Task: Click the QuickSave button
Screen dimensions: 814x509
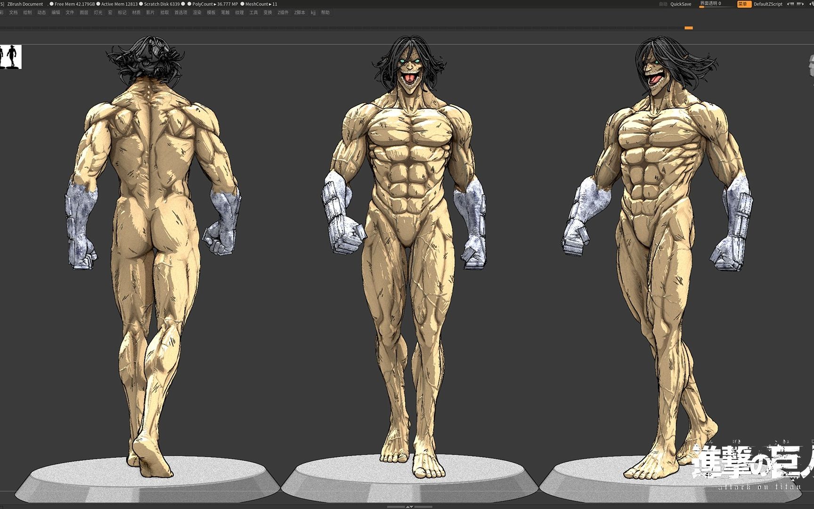Action: click(x=681, y=4)
